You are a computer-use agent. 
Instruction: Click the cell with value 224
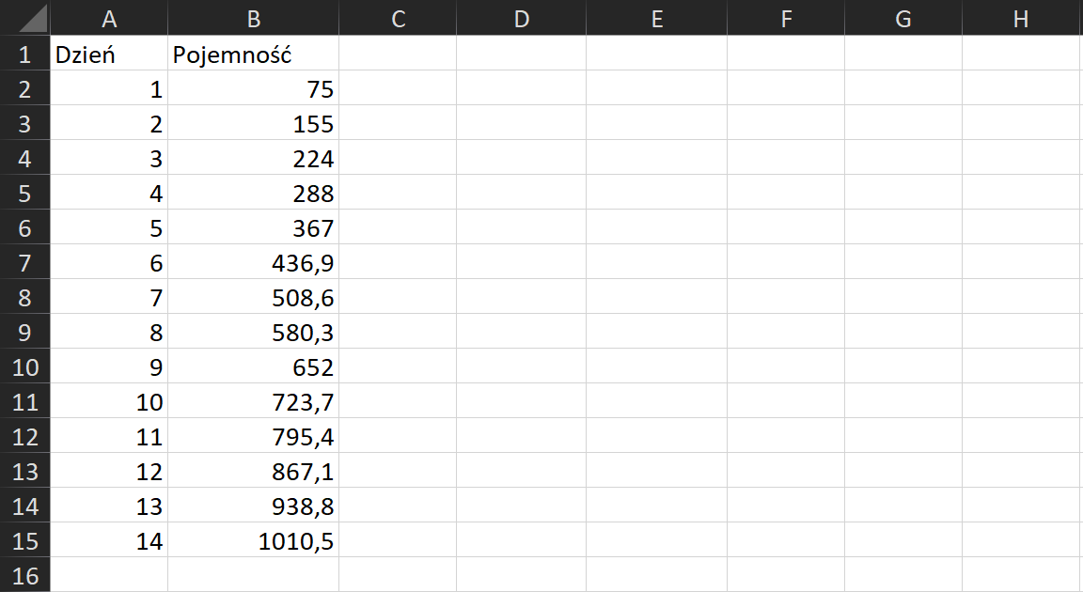(253, 159)
